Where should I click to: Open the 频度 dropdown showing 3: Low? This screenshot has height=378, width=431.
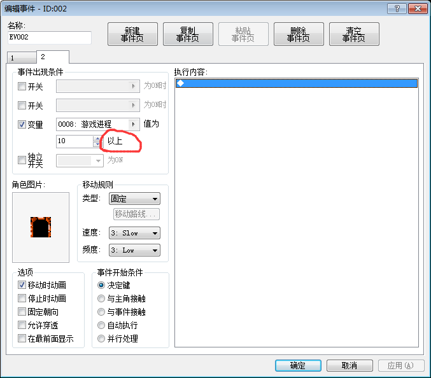coord(135,250)
